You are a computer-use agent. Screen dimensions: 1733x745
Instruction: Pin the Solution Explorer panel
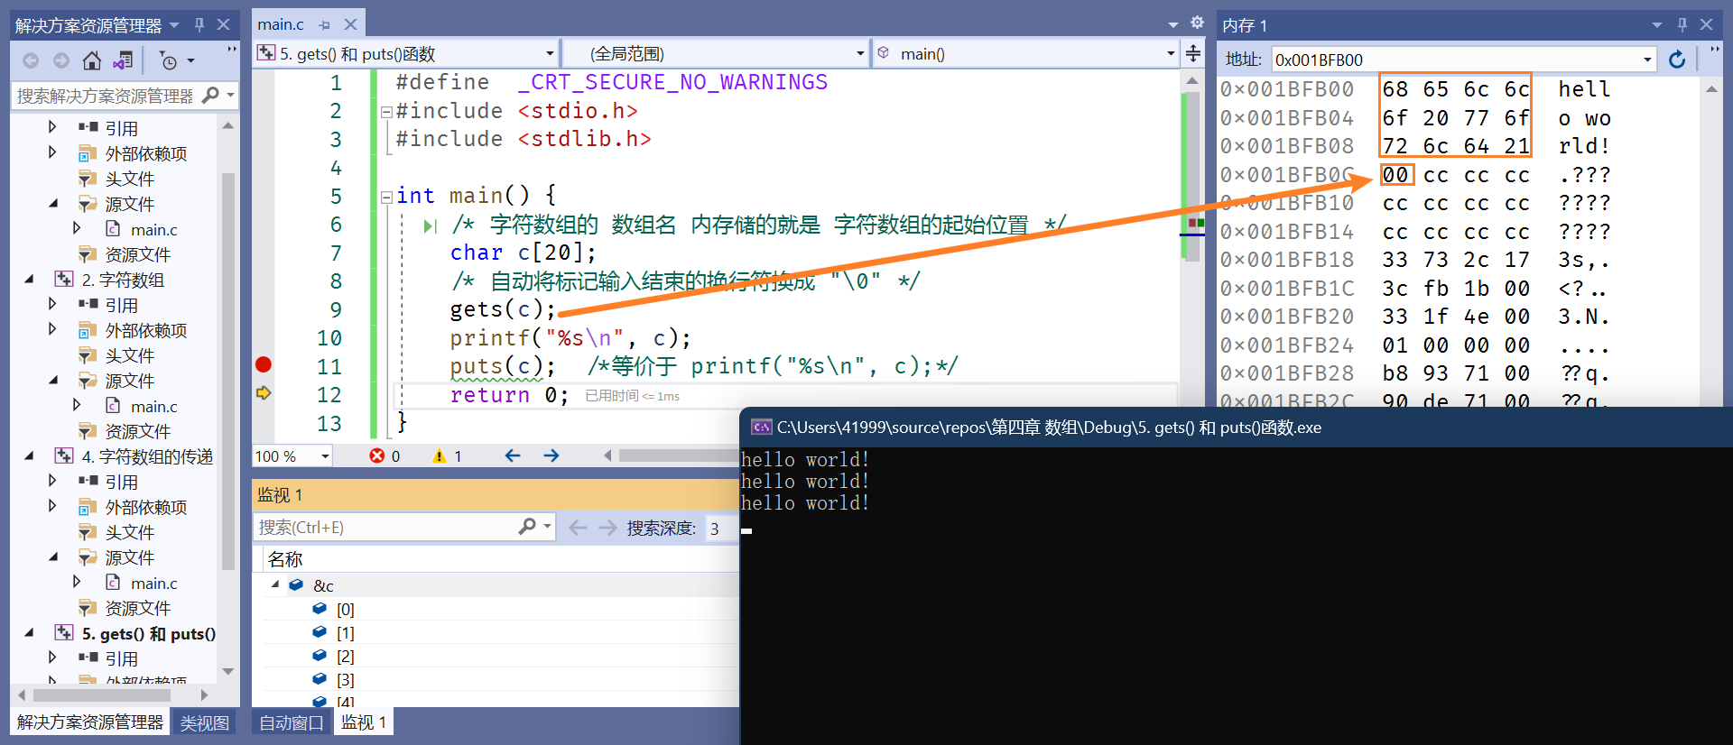(199, 24)
